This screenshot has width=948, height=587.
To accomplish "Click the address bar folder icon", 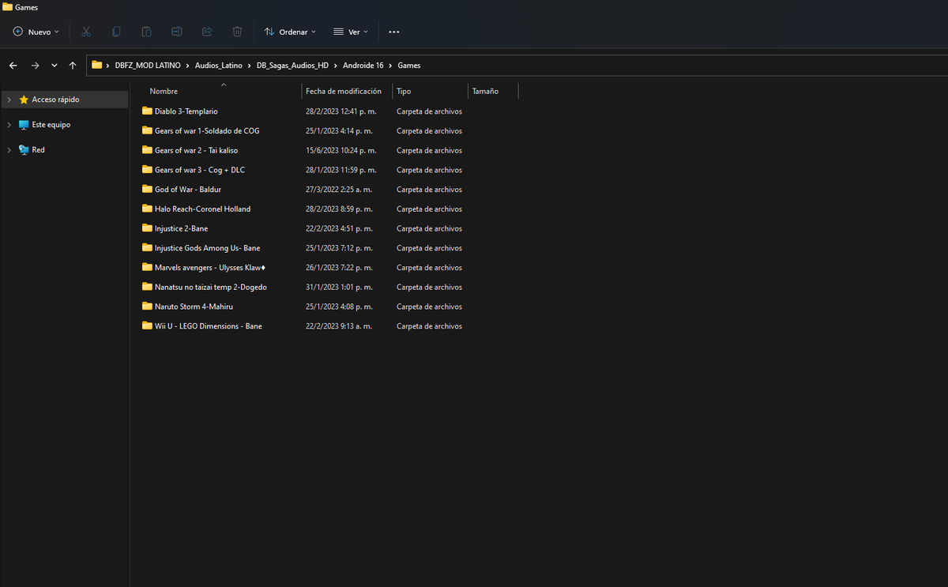I will (x=96, y=66).
